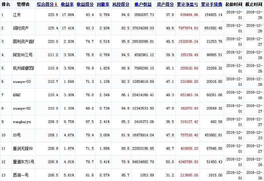Click the 回撤率 column header

pos(103,4)
